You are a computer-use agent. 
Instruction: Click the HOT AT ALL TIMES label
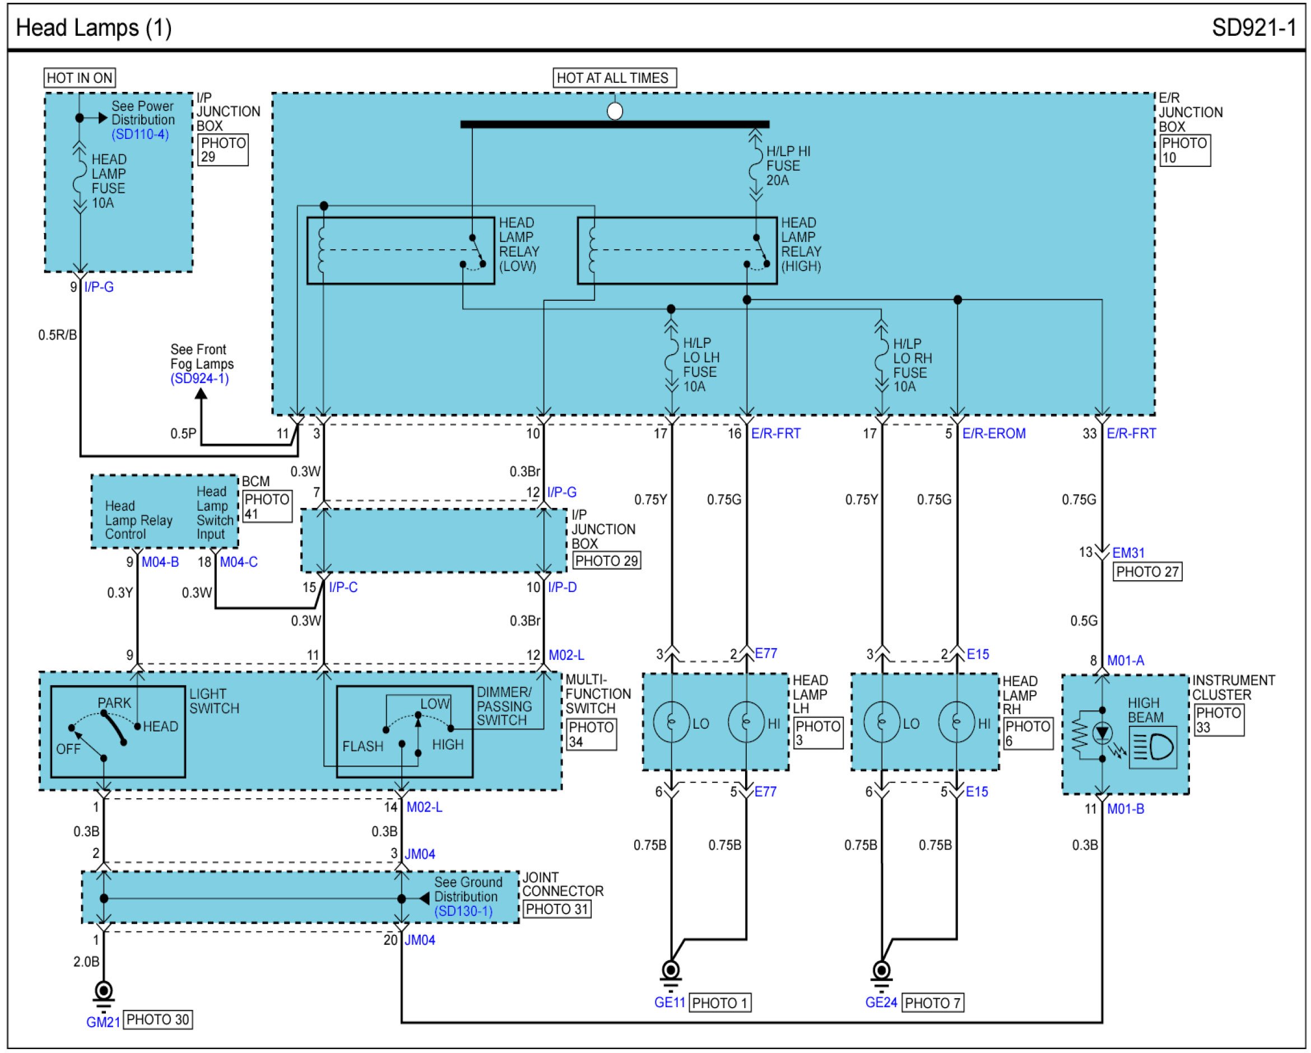click(x=614, y=78)
